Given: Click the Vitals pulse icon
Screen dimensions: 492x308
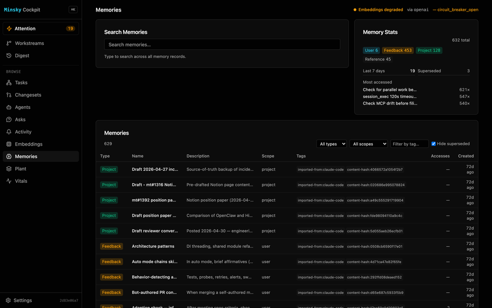Looking at the screenshot, I should (9, 181).
